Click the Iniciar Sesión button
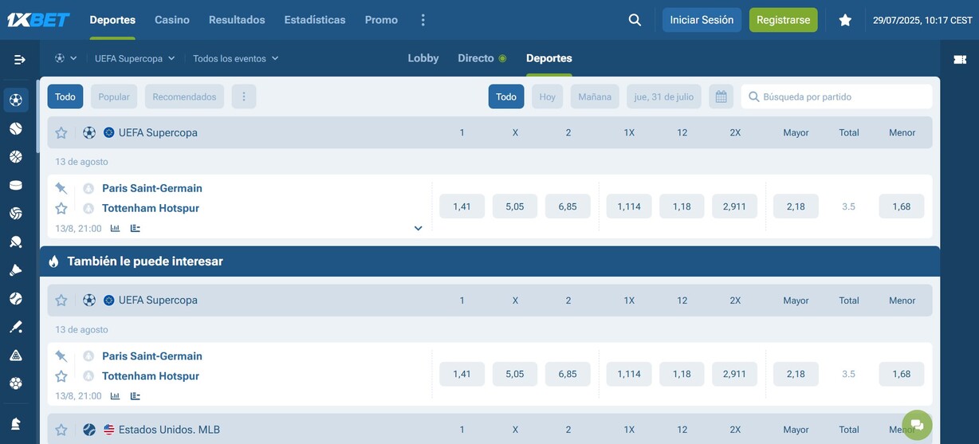This screenshot has width=979, height=444. tap(702, 20)
